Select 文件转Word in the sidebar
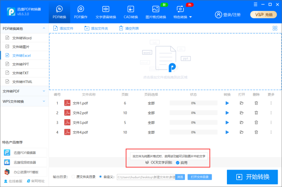Screen dimensions: 282x187 [x=25, y=38]
